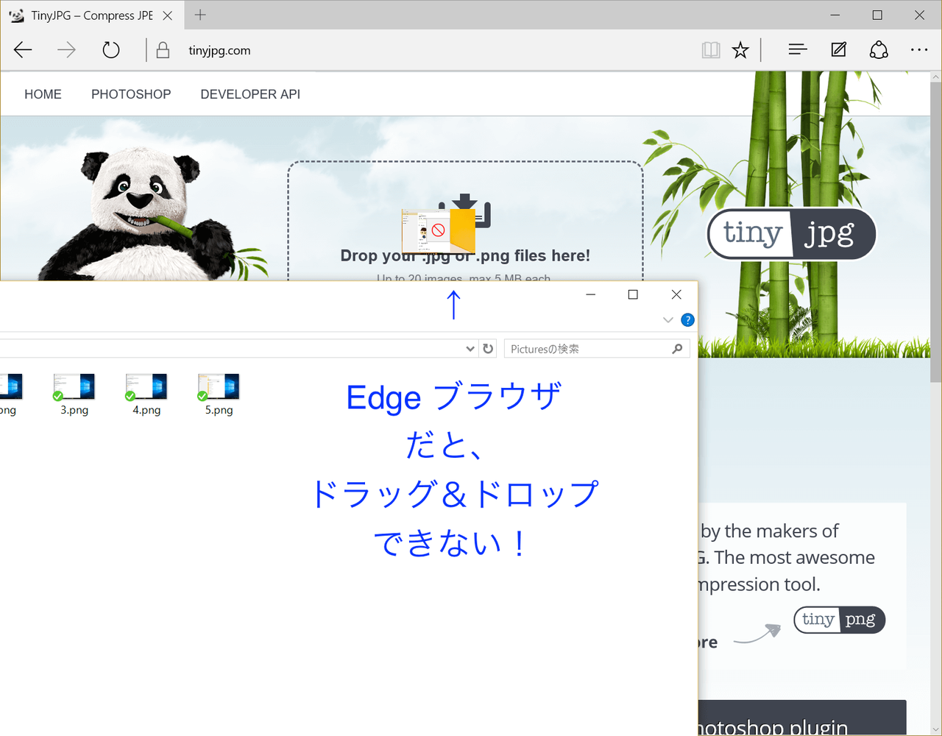Open the HOME menu item
Viewport: 942px width, 736px height.
point(43,94)
